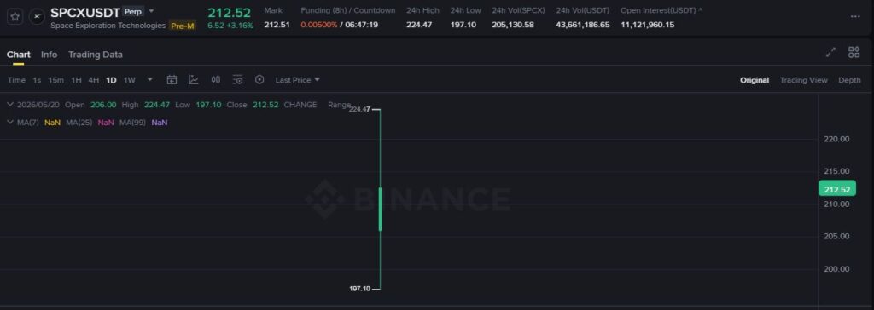Change the candlestick chart style
The height and width of the screenshot is (310, 874).
pyautogui.click(x=216, y=80)
